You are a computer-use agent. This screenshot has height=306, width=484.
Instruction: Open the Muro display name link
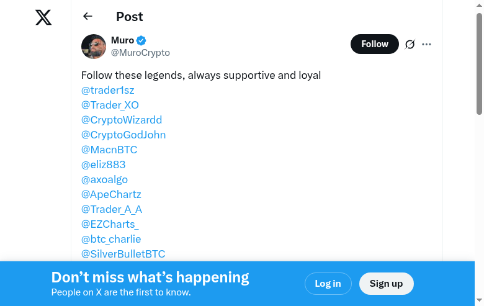pos(122,40)
